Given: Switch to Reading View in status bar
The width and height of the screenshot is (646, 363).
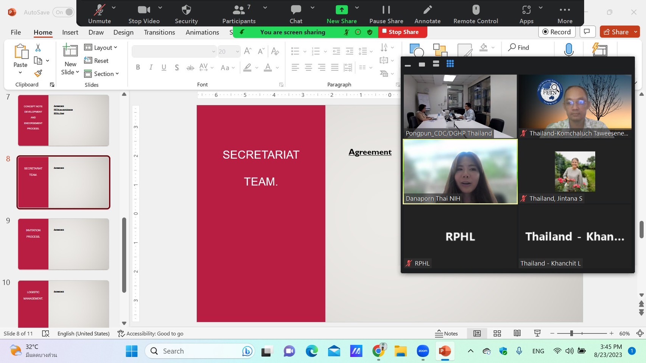Looking at the screenshot, I should click(x=517, y=334).
